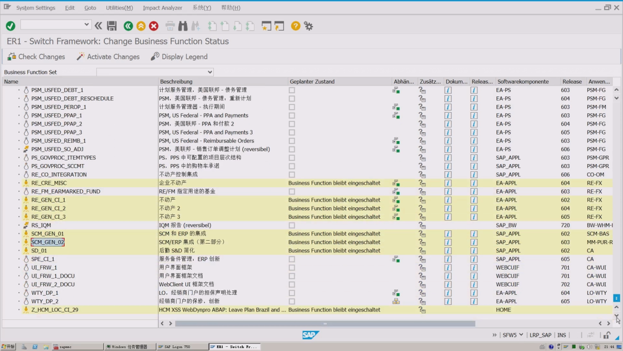Screen dimensions: 623x351
Task: Open release notes icon for SD_01
Action: (474, 251)
